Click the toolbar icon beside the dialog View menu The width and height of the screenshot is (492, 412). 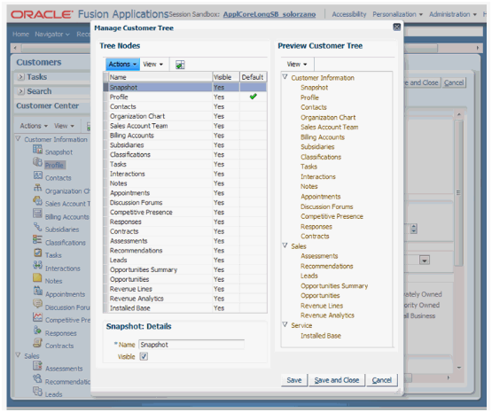tap(180, 65)
